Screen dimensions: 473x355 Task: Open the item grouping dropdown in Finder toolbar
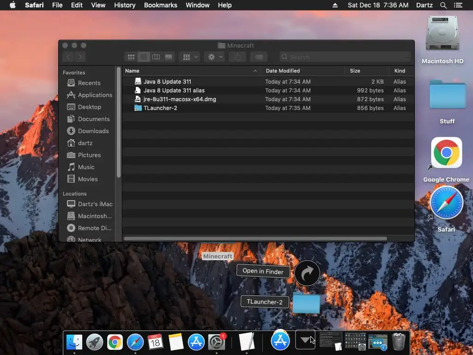(190, 57)
